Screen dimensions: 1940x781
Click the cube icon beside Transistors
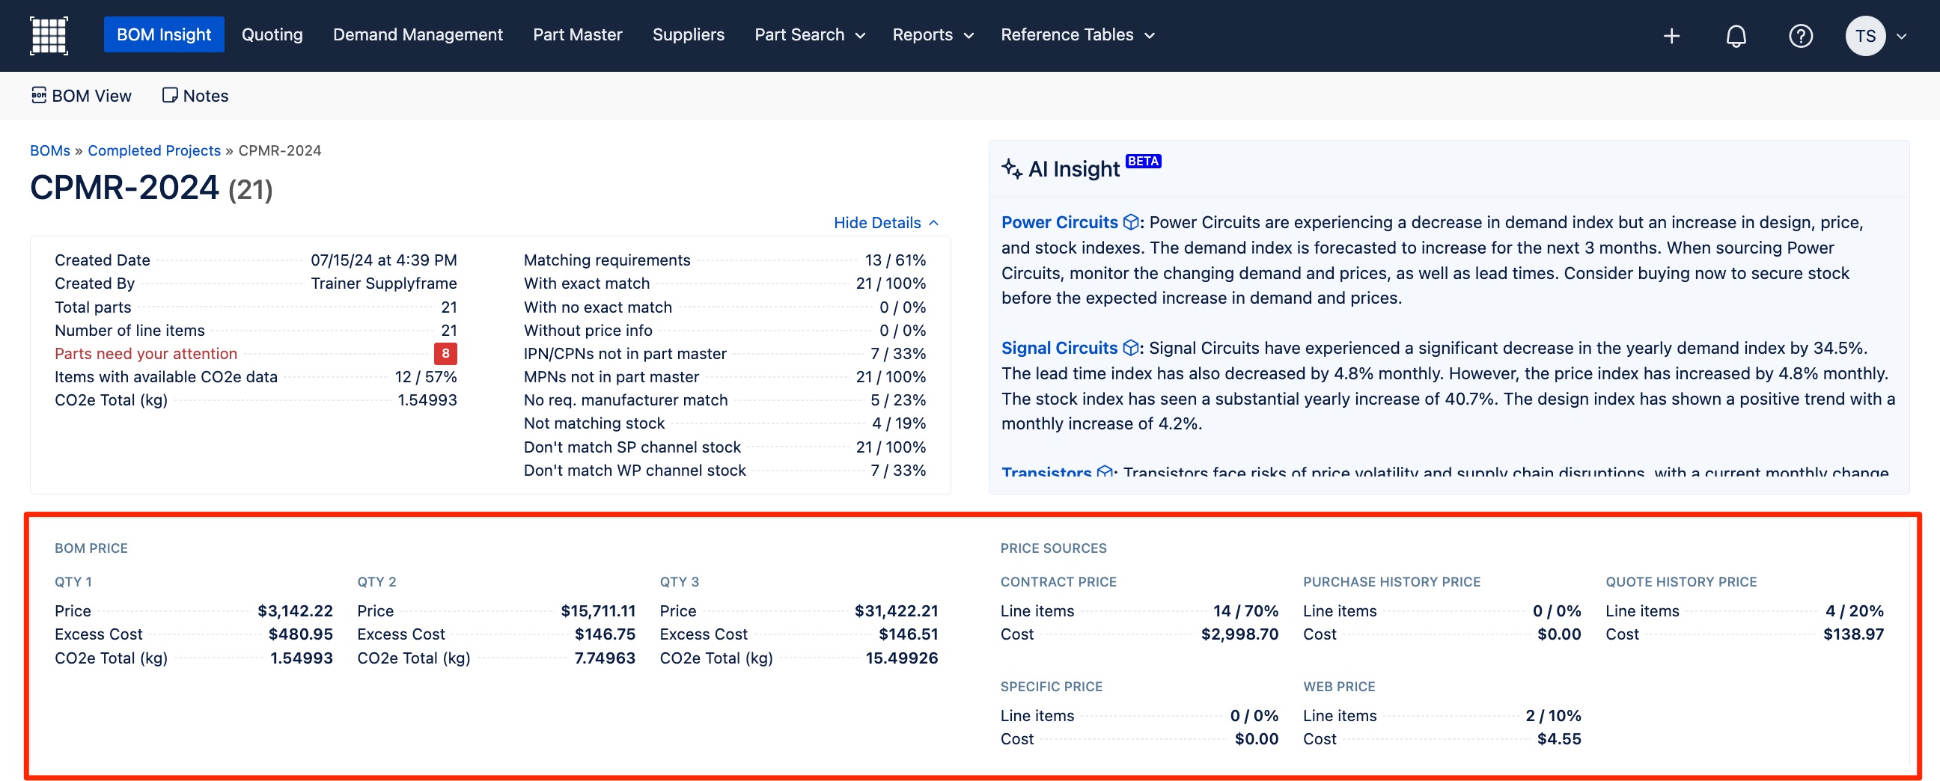(x=1105, y=472)
